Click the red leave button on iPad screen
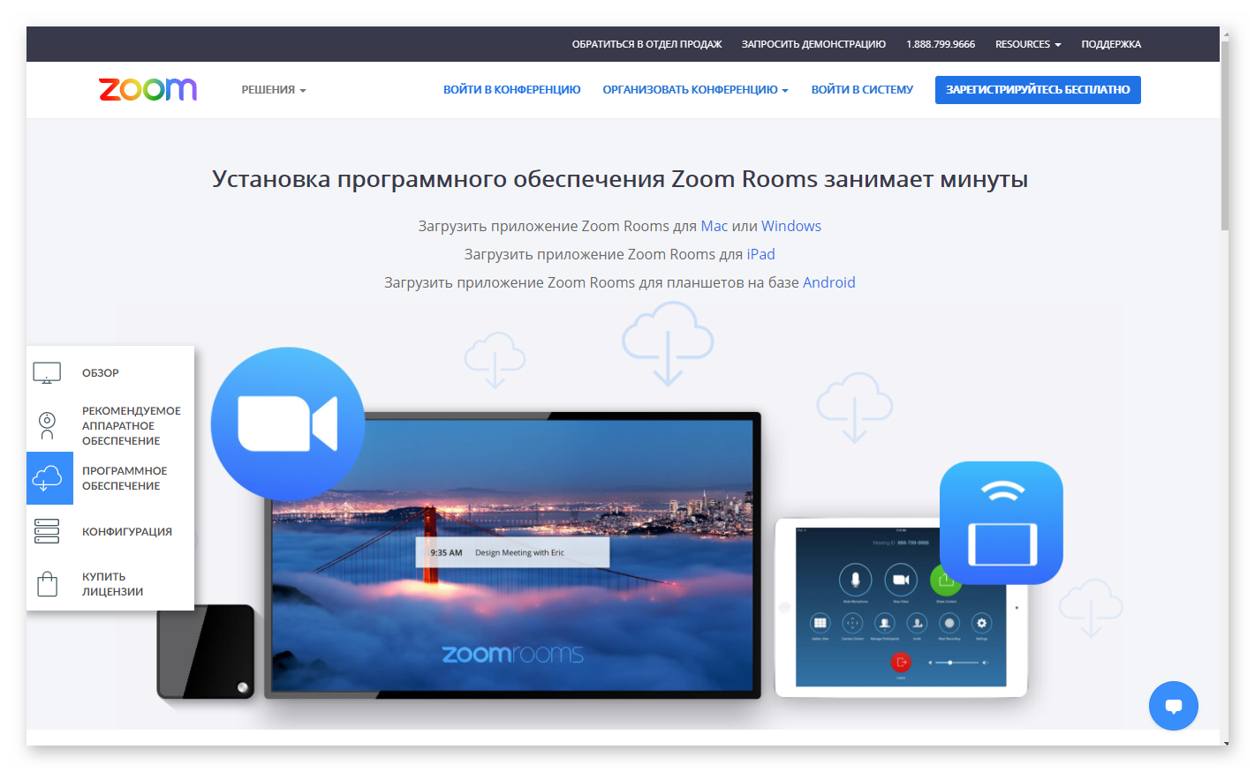This screenshot has height=772, width=1255. (901, 662)
